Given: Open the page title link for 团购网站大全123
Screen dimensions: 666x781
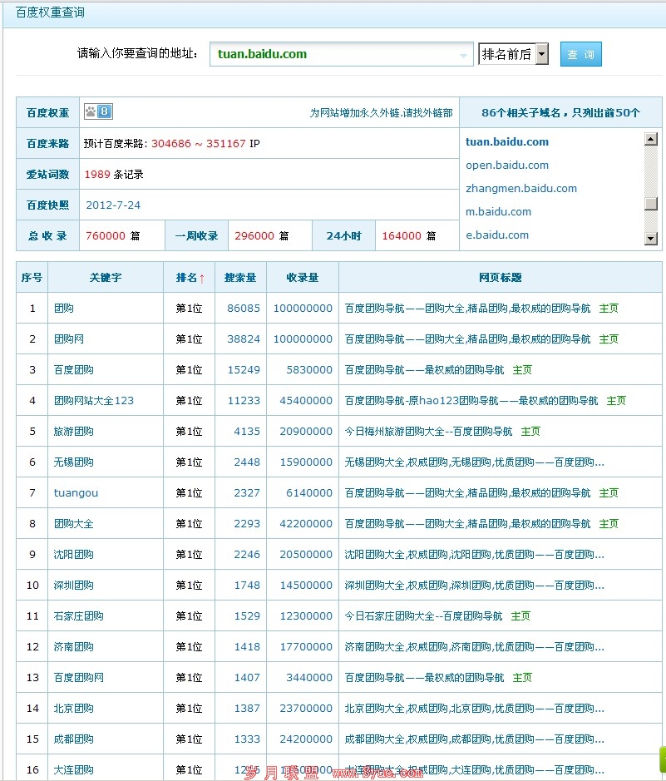Looking at the screenshot, I should click(x=471, y=400).
